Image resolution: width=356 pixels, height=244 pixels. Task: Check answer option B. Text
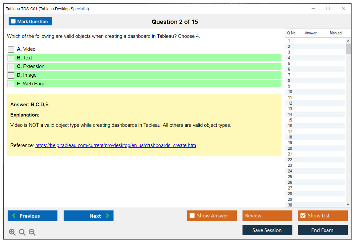11,58
